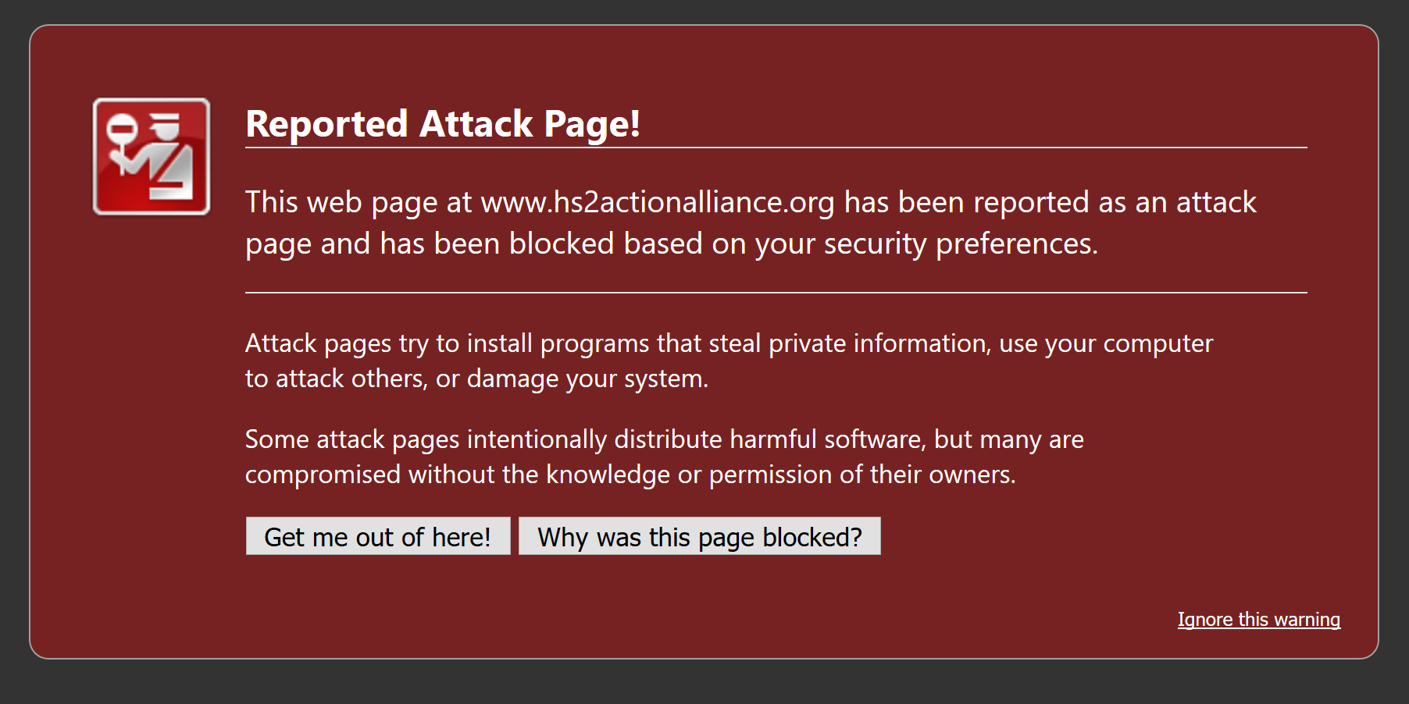Click the www.hs2actionalliance.org address text
This screenshot has height=704, width=1409.
(657, 202)
